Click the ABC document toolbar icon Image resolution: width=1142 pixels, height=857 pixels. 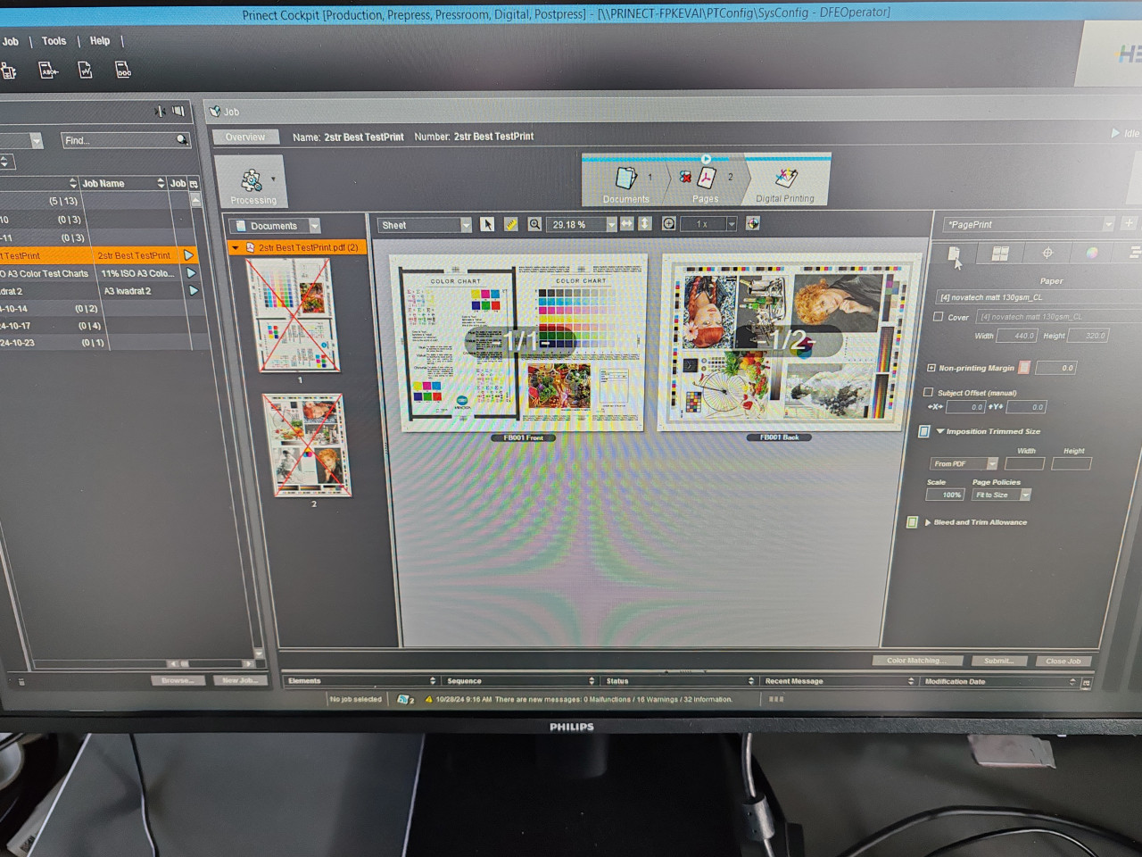pos(48,71)
